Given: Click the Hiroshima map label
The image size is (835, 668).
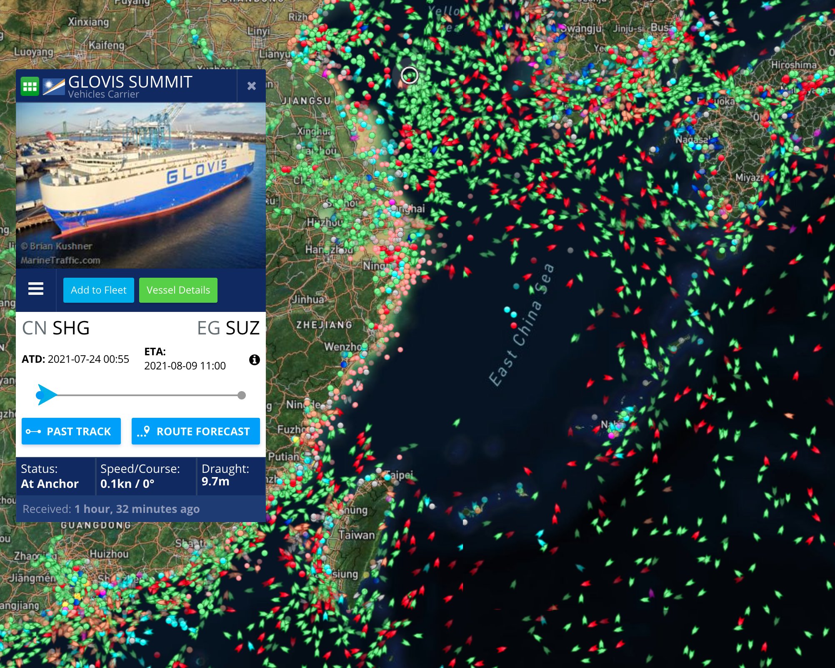Looking at the screenshot, I should (x=794, y=65).
